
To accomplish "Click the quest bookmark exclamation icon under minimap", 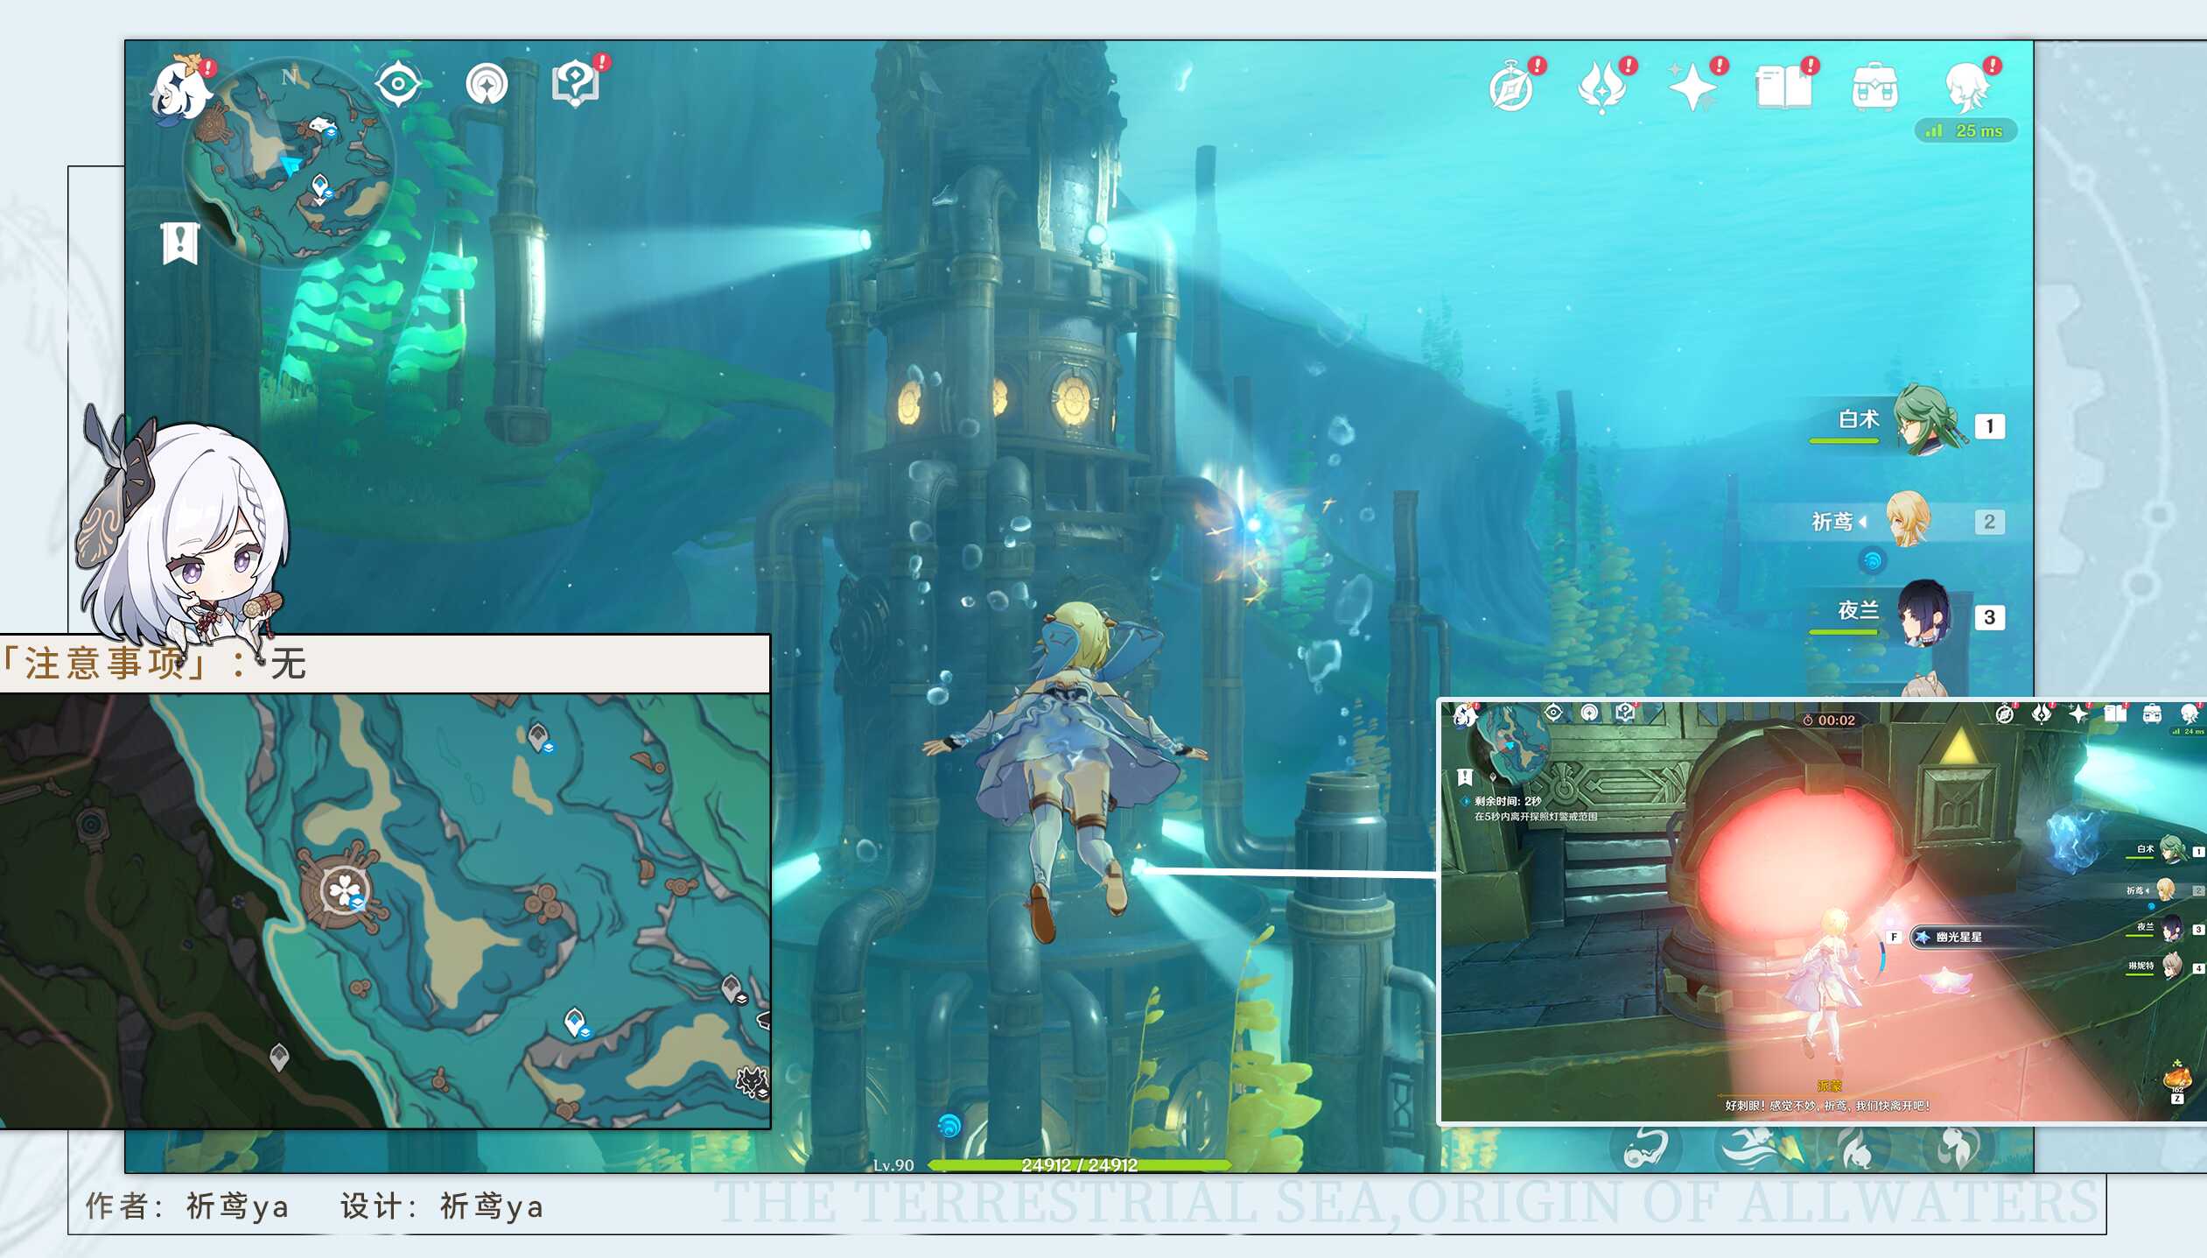I will click(x=180, y=242).
